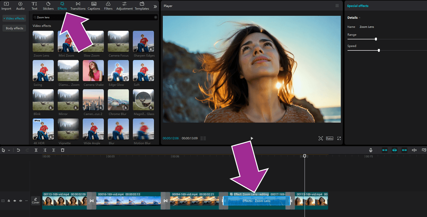Download the Edge Glow effect

coord(126,78)
